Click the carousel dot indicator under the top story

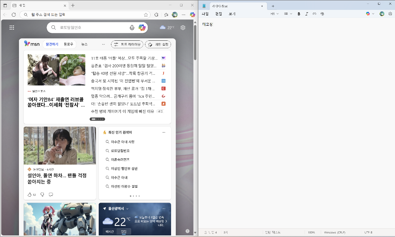(x=97, y=119)
